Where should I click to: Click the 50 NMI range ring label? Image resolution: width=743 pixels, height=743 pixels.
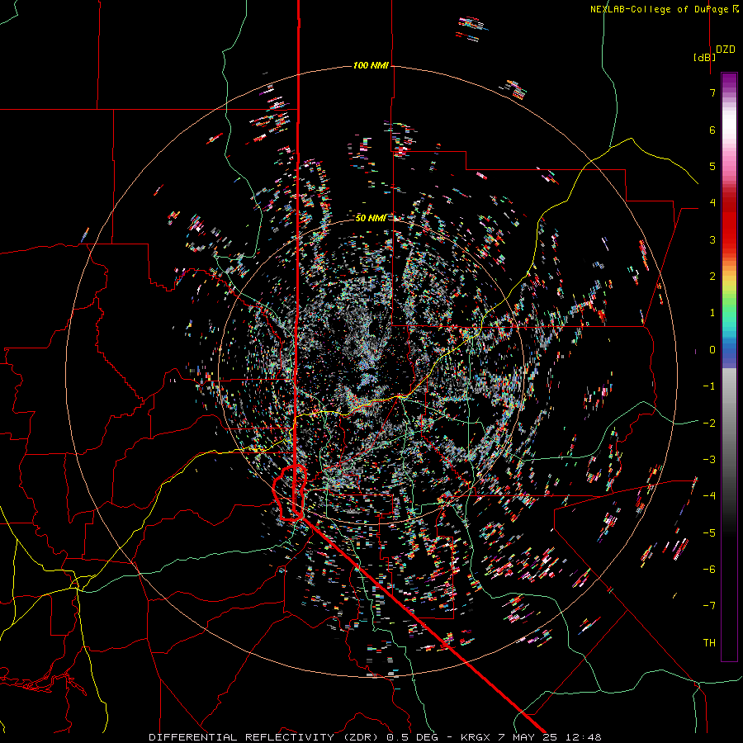tap(371, 218)
